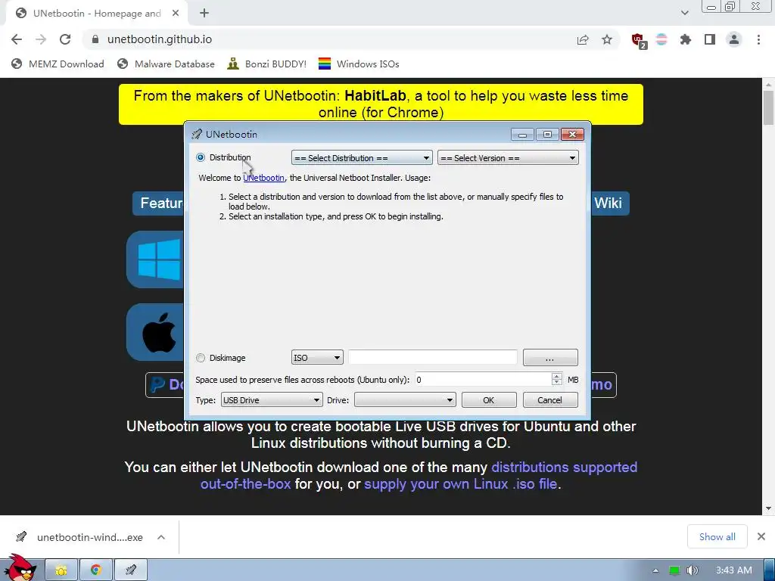This screenshot has width=775, height=581.
Task: Open the Drive selection dropdown
Action: pos(405,400)
